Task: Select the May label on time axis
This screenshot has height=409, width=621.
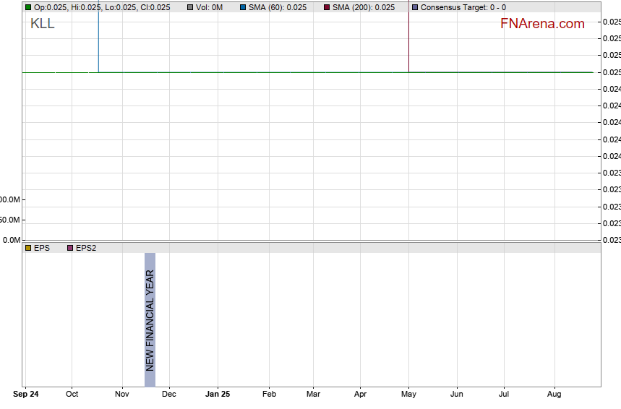Action: tap(409, 395)
